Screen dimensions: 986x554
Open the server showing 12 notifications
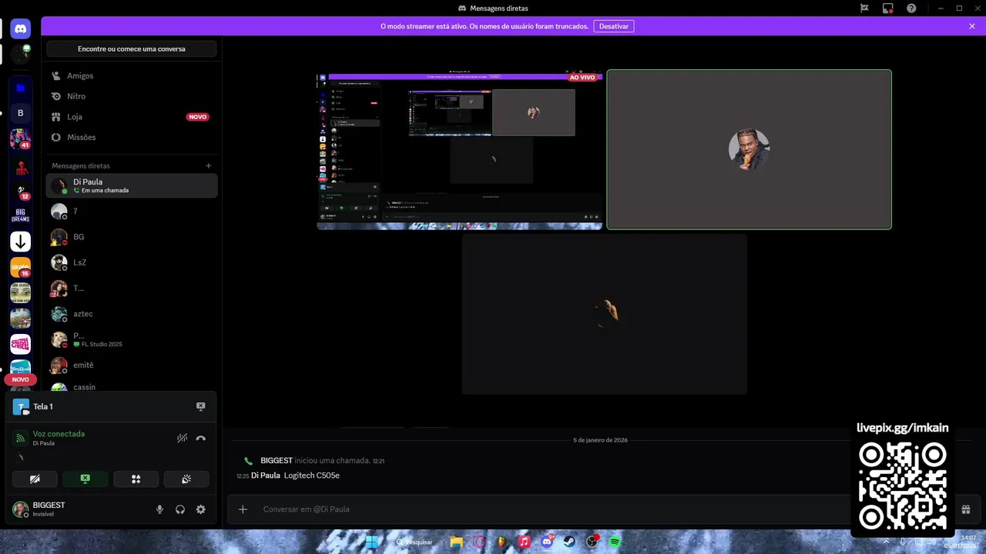pos(21,191)
